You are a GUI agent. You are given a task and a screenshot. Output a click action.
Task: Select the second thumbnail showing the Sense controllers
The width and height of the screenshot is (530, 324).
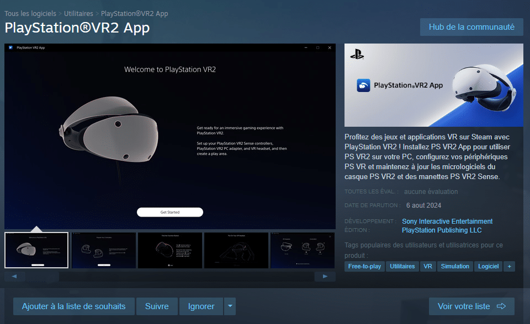[104, 250]
